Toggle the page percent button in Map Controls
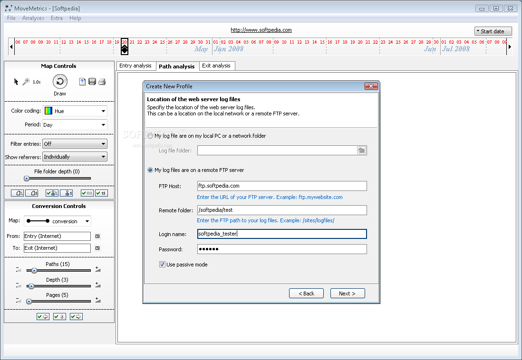This screenshot has width=522, height=360. coord(17,193)
